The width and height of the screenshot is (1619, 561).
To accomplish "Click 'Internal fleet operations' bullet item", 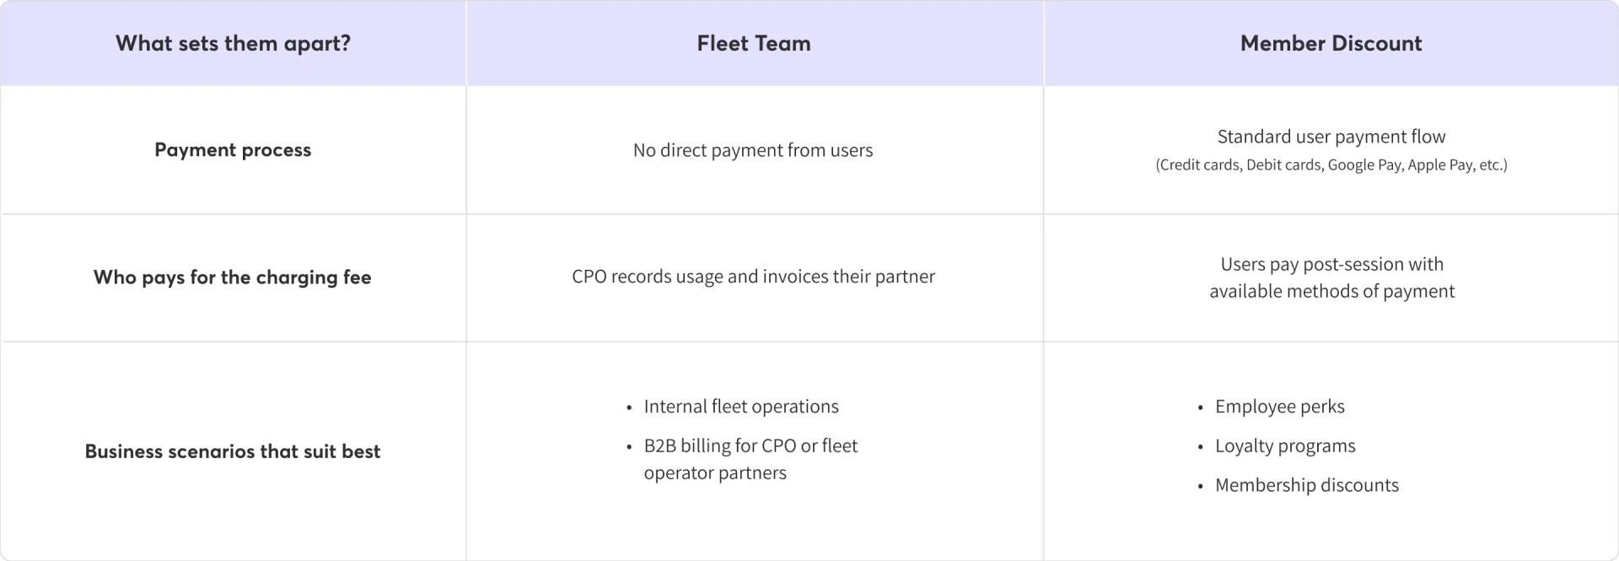I will 741,407.
